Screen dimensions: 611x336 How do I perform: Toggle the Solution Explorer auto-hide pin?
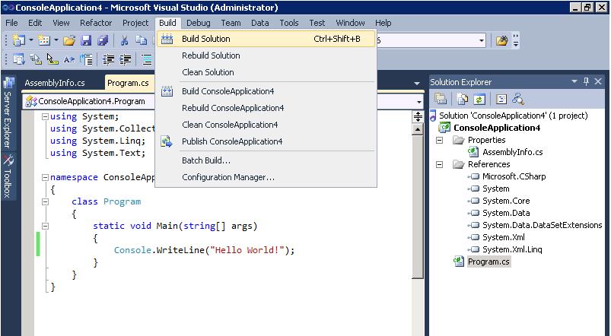pyautogui.click(x=586, y=81)
